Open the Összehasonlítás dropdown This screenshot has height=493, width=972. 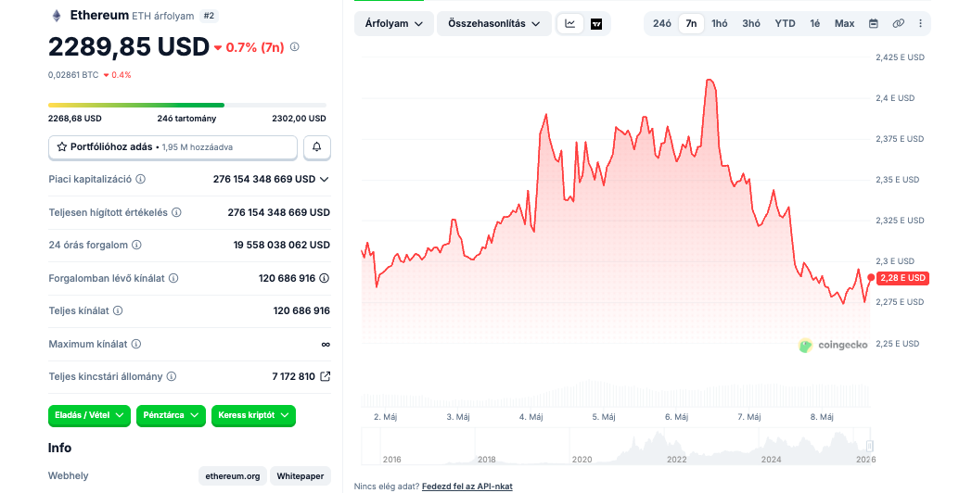(494, 23)
